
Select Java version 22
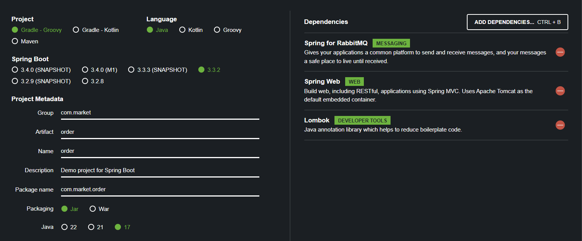pyautogui.click(x=69, y=227)
